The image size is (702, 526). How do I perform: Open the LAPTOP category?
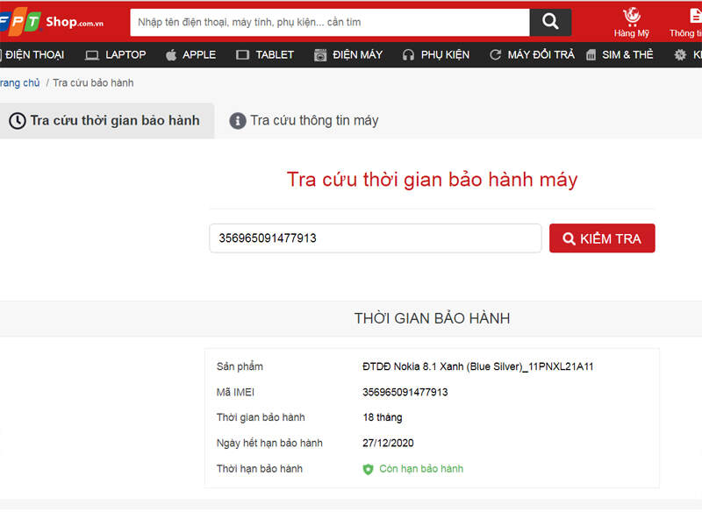tap(116, 54)
